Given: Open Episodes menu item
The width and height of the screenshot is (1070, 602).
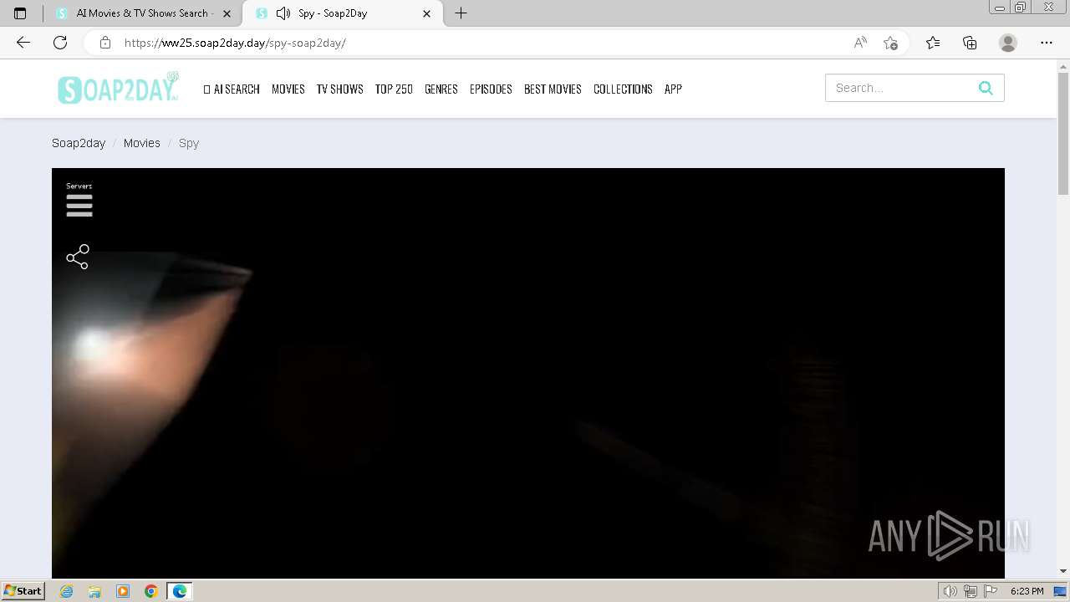Looking at the screenshot, I should [x=491, y=89].
